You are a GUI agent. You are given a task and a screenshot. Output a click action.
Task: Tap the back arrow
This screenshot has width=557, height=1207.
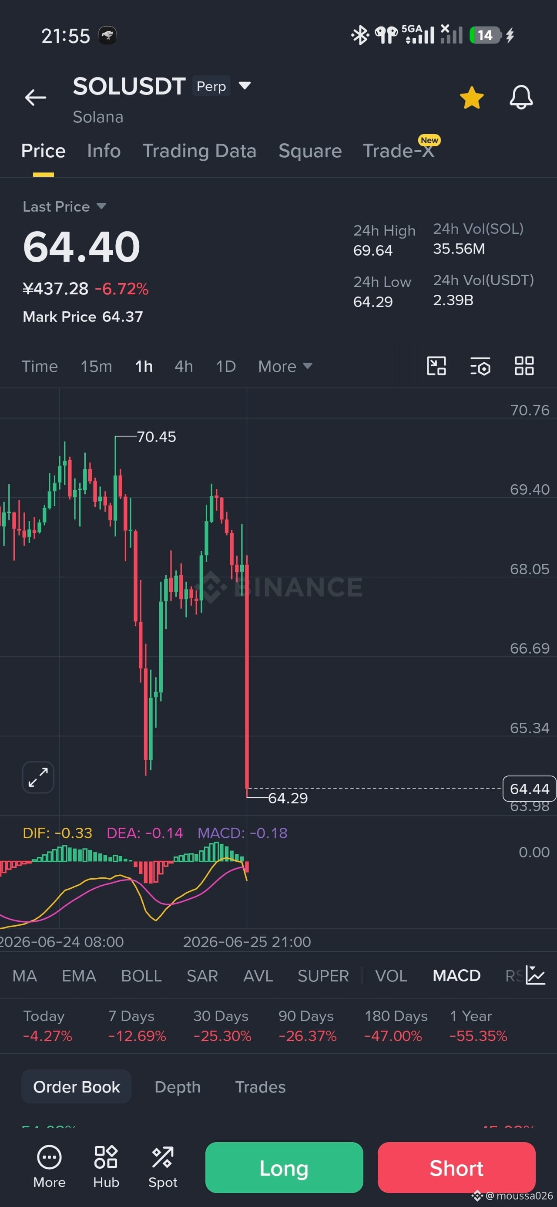pyautogui.click(x=36, y=98)
